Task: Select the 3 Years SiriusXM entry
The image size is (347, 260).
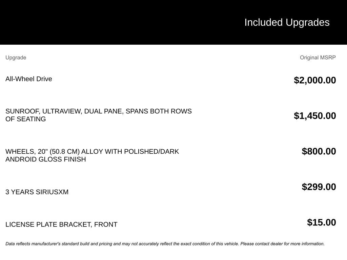Action: tap(37, 192)
